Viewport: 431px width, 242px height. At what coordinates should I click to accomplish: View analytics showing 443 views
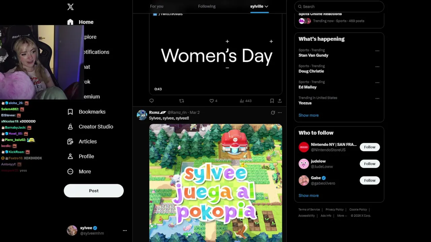245,101
